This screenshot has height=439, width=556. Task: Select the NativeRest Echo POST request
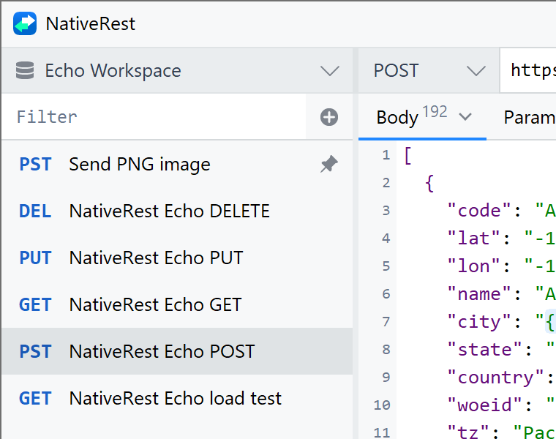177,351
